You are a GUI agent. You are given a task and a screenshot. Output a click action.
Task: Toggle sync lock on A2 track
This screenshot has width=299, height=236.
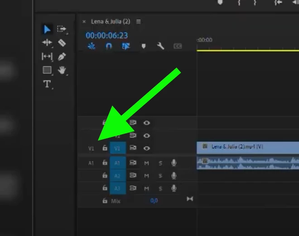click(x=133, y=175)
